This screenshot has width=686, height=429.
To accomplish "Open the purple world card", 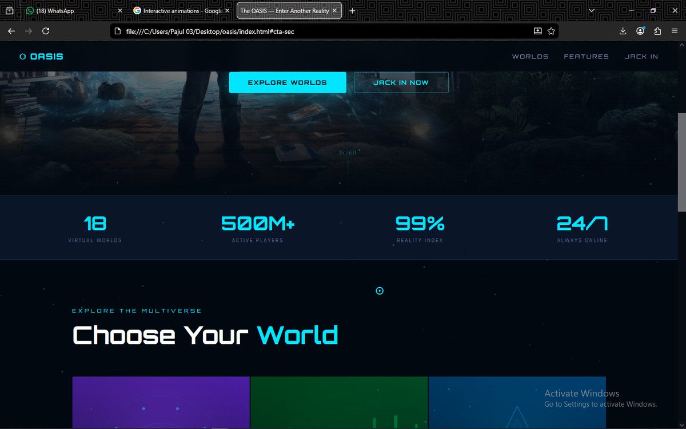I will pos(161,402).
